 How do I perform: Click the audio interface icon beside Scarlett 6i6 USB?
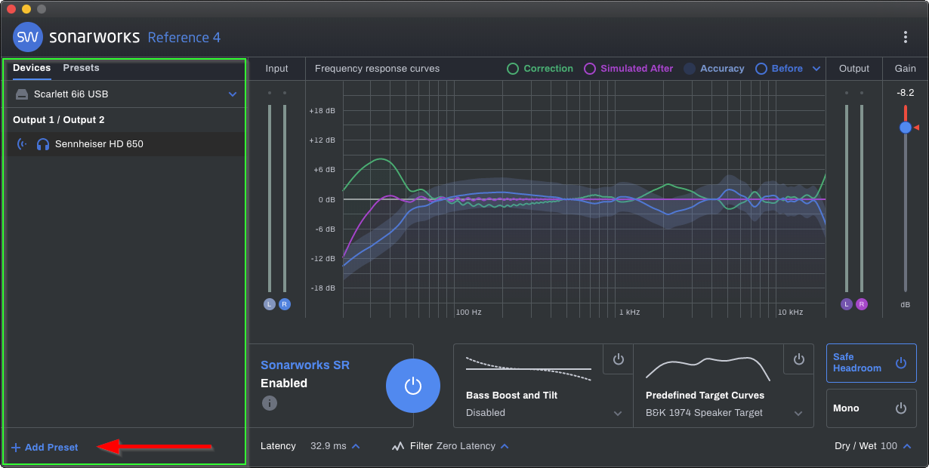point(22,94)
